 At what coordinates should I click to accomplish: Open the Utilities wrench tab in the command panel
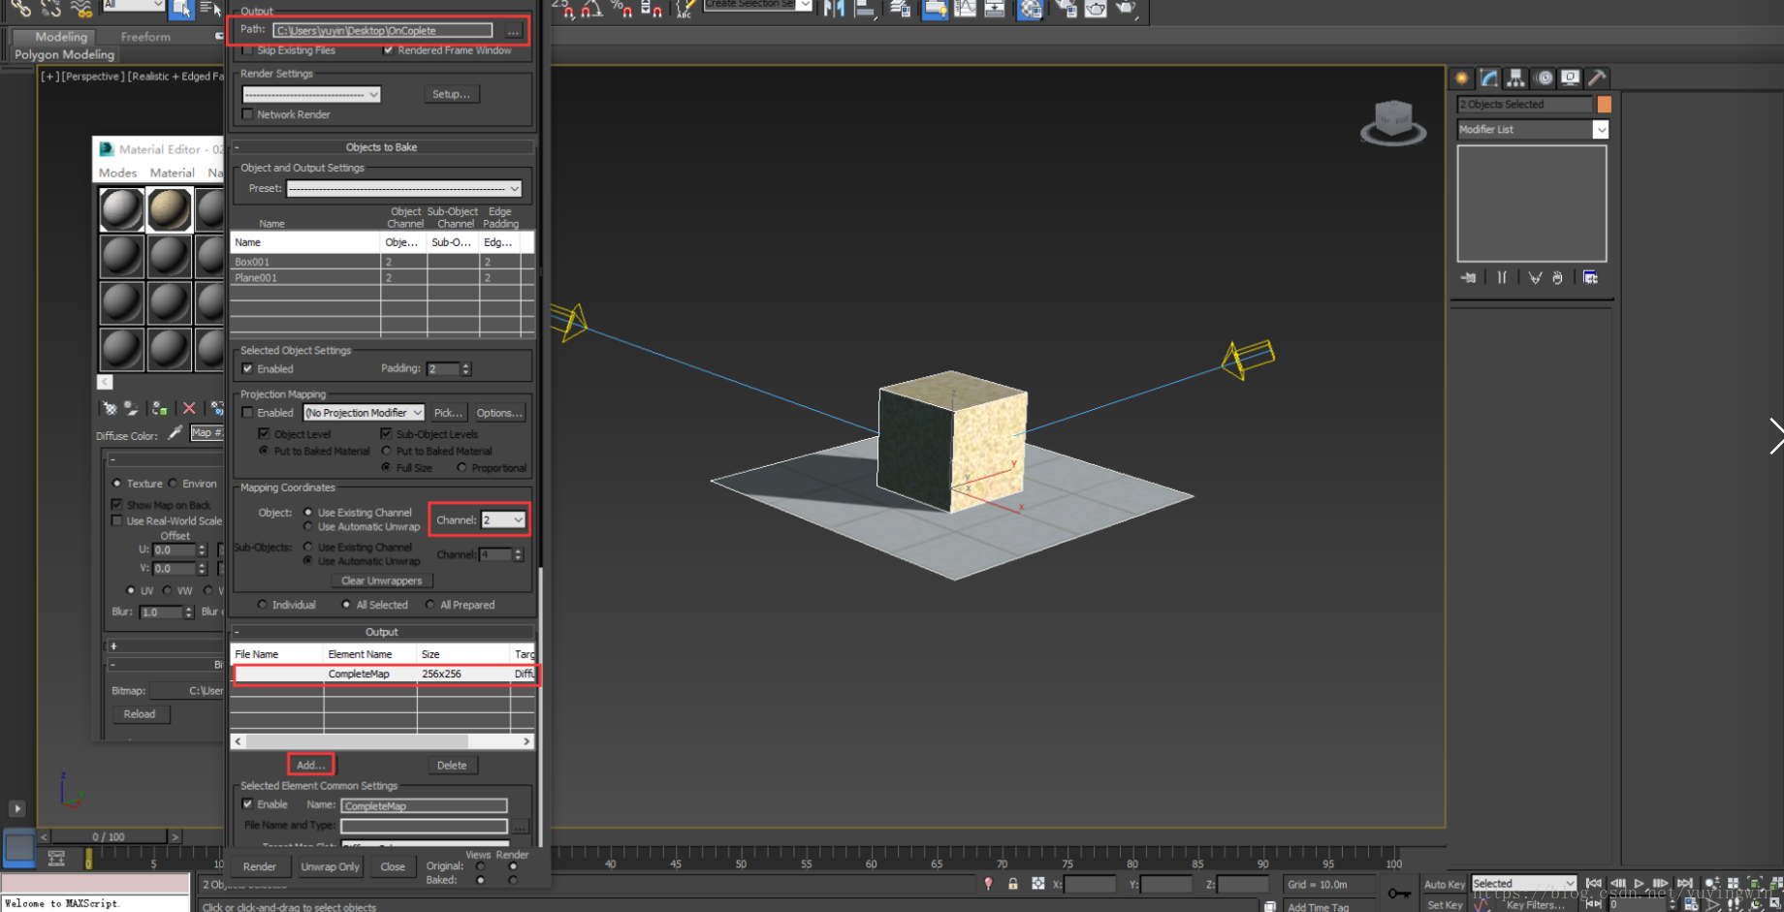pos(1597,78)
